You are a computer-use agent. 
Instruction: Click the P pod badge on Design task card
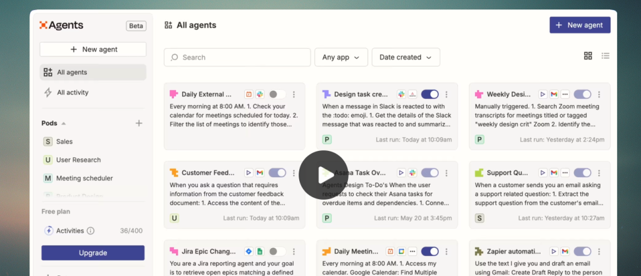[x=327, y=140]
